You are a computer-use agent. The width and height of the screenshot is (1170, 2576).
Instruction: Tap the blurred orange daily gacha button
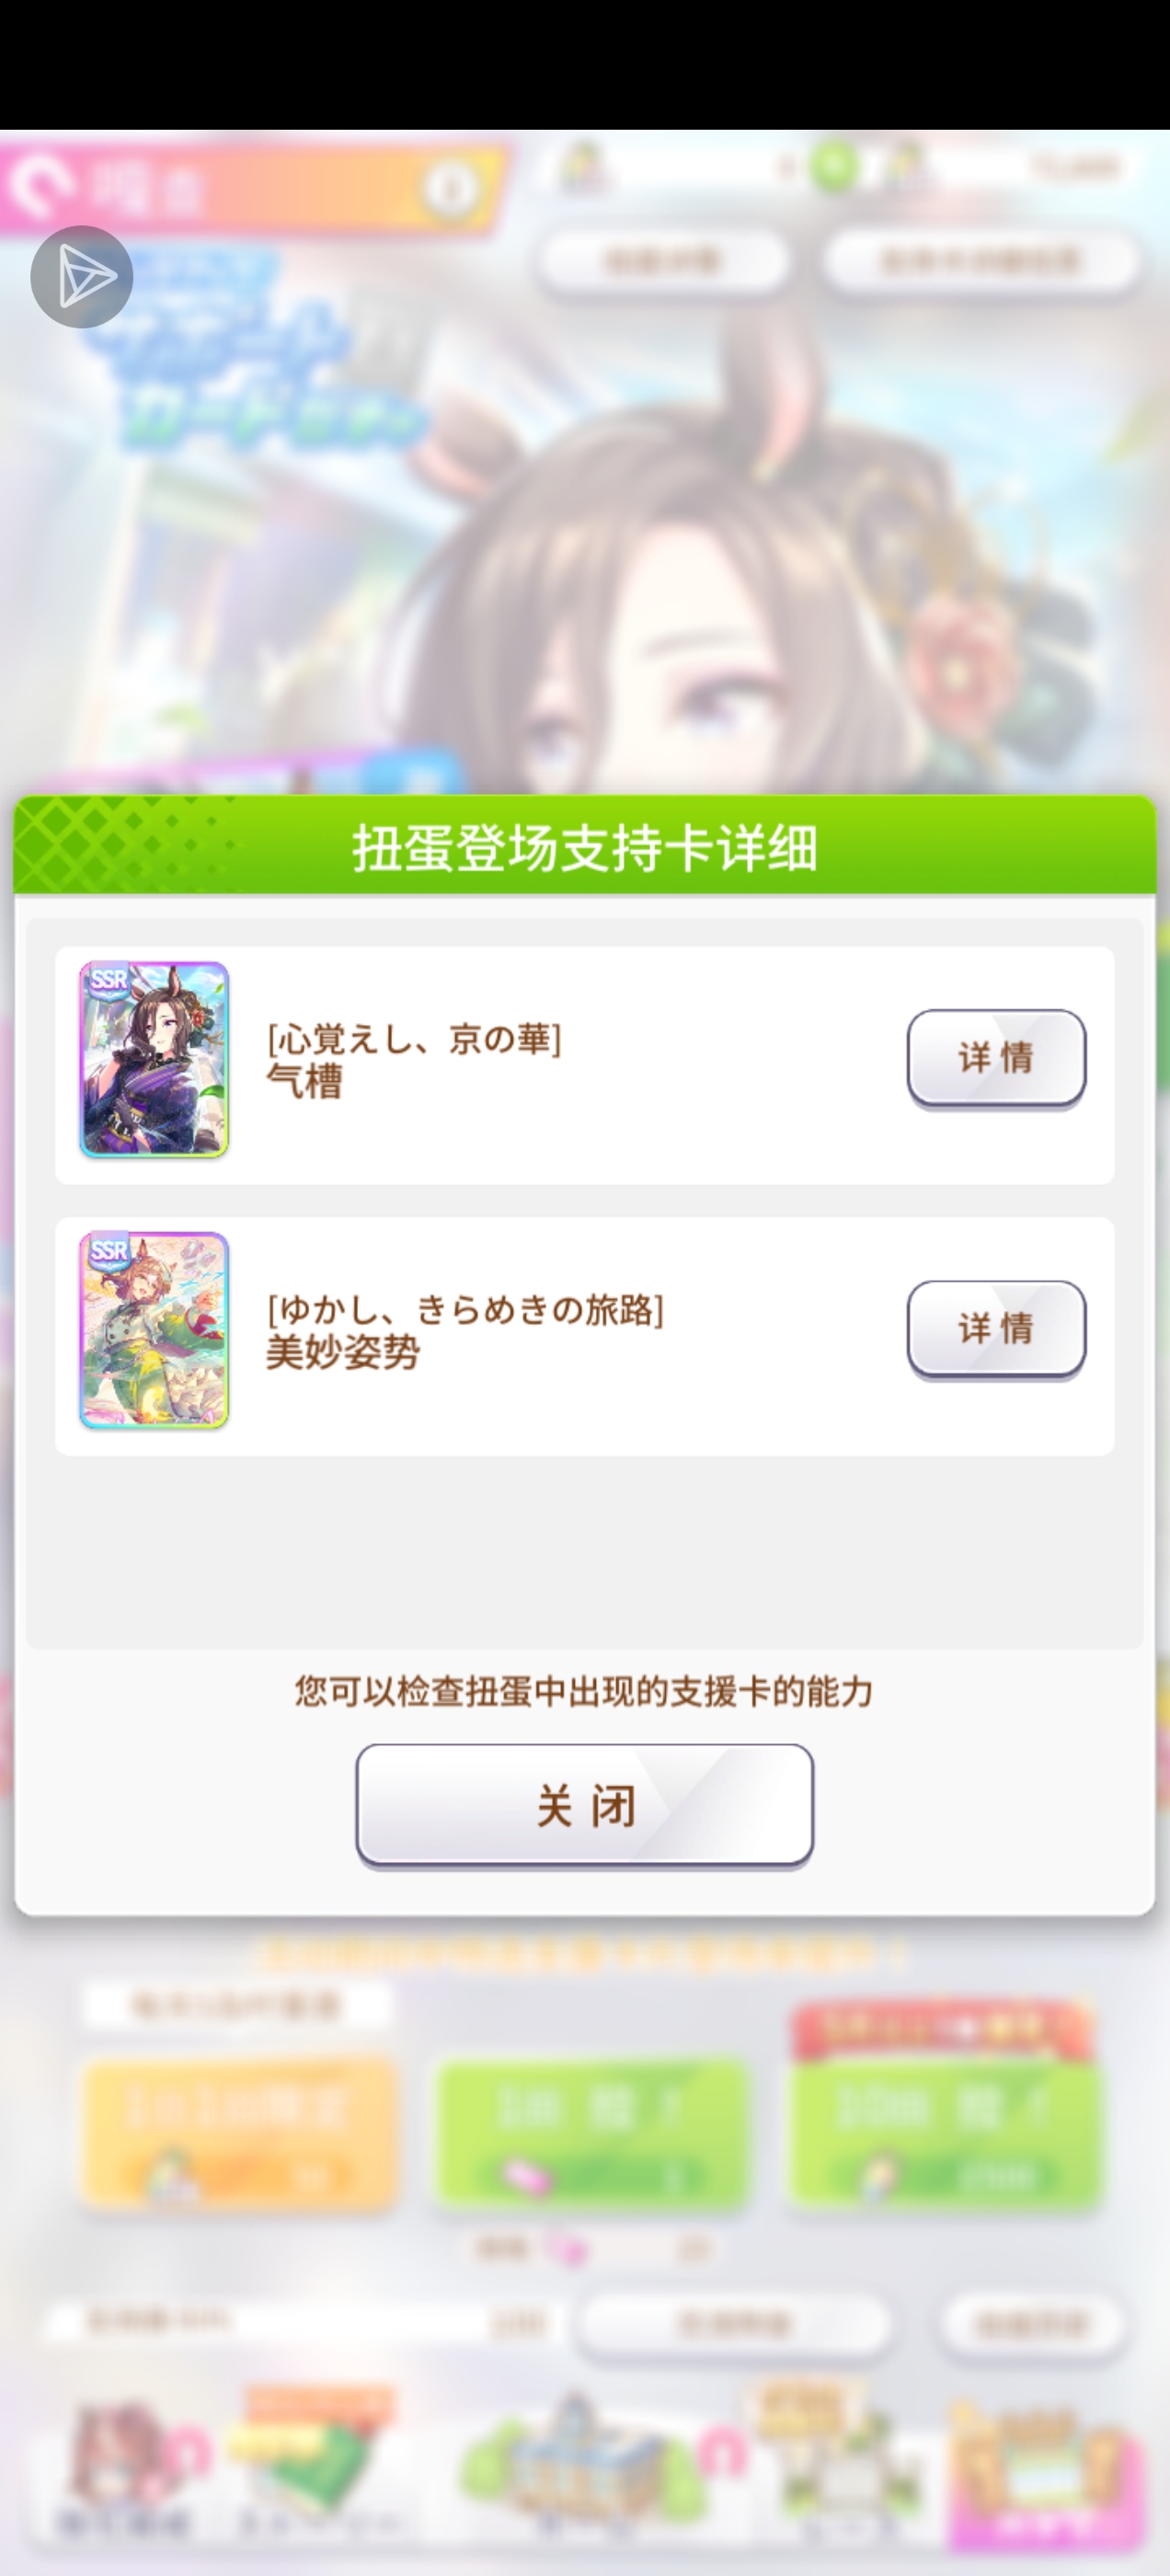click(x=239, y=2132)
